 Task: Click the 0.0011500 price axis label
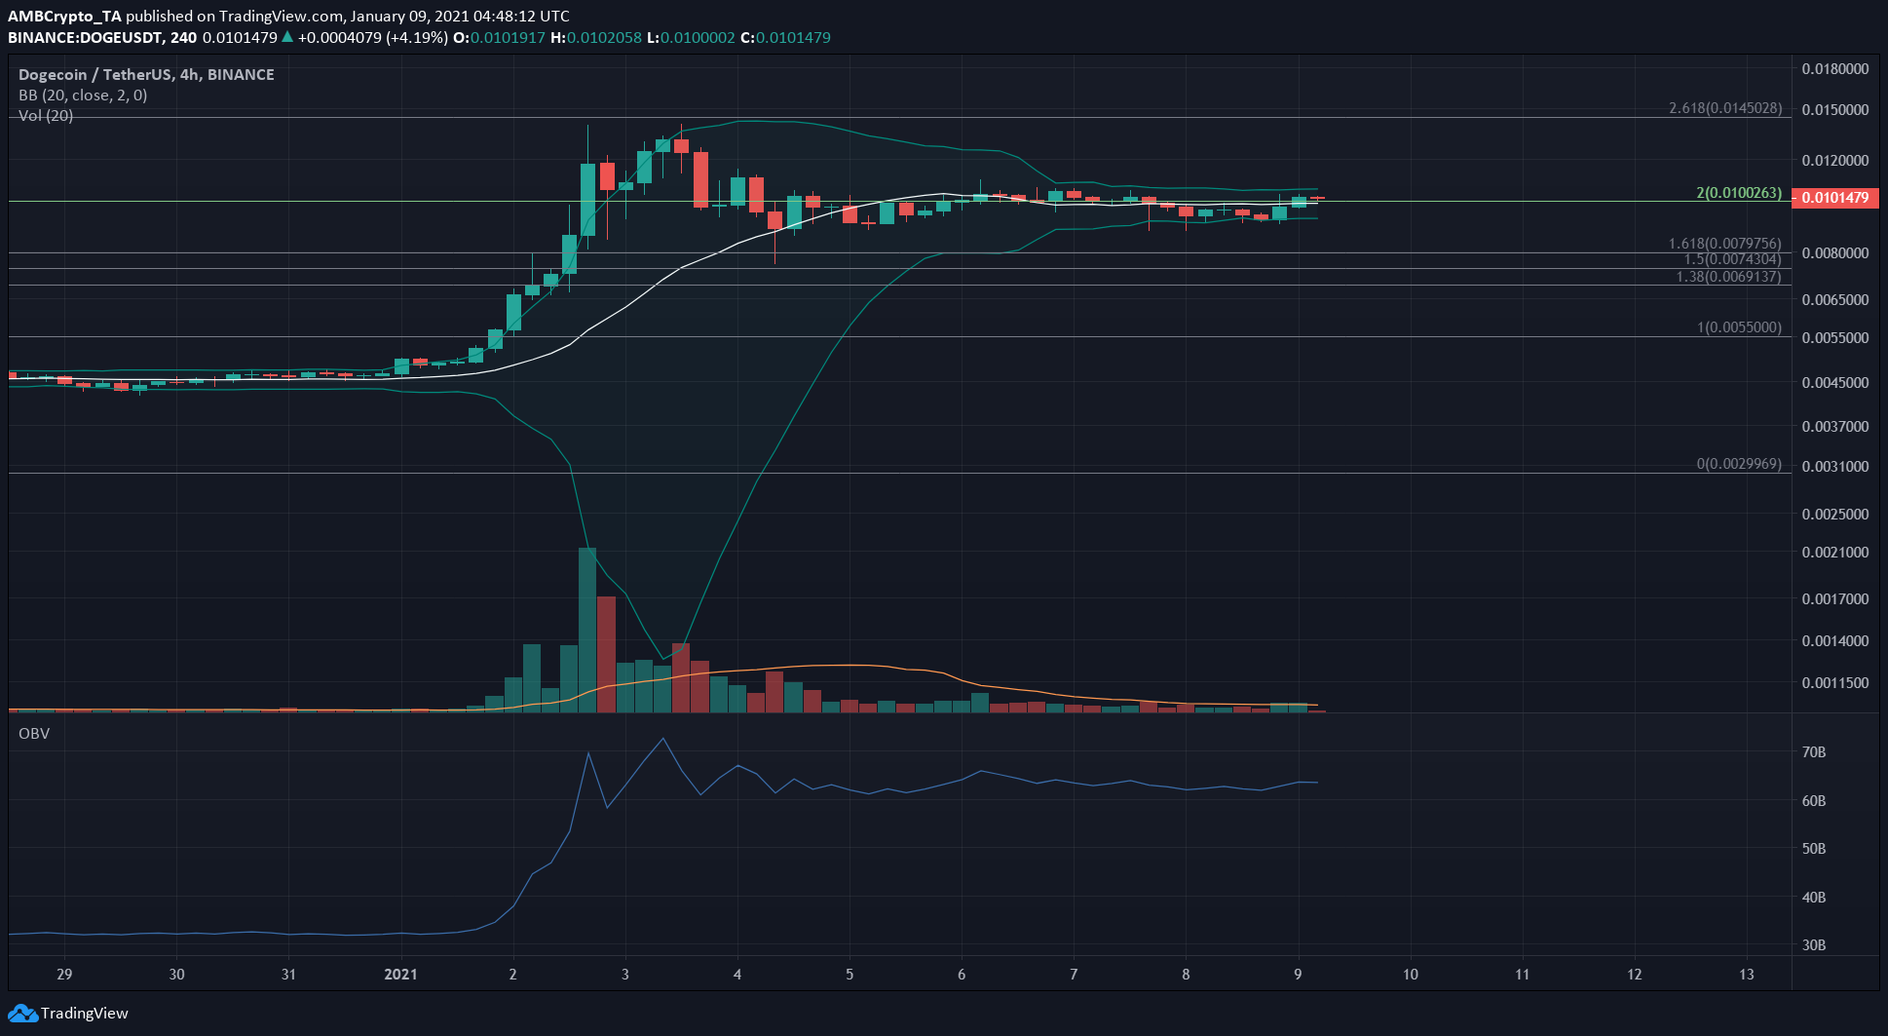click(x=1835, y=683)
